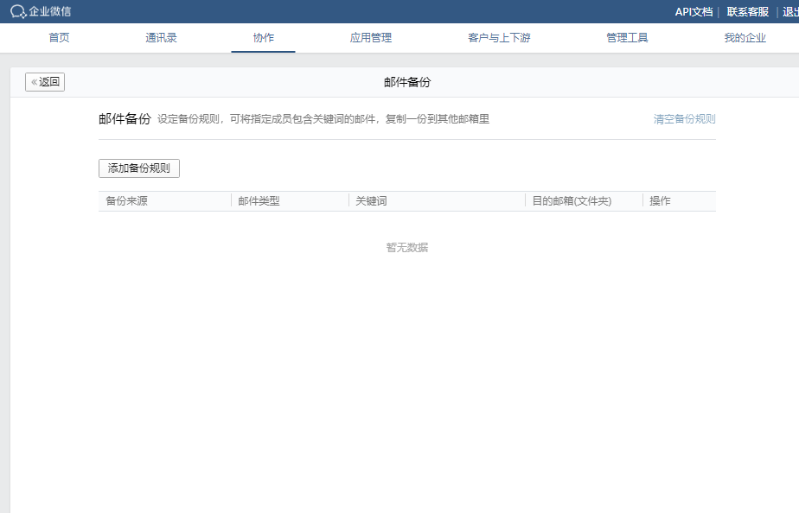
Task: Open the 应用管理 tab
Action: 370,38
